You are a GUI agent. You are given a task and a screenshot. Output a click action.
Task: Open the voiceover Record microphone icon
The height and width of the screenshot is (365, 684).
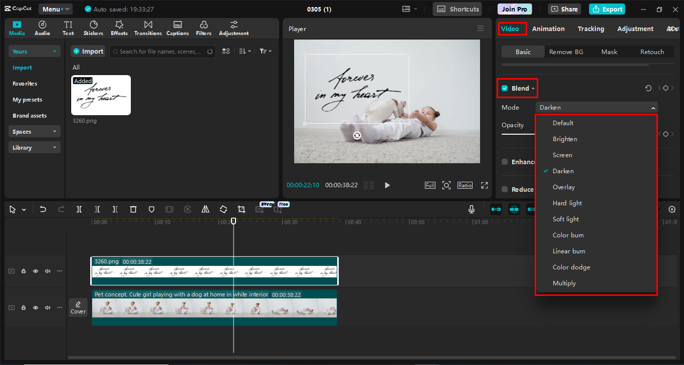(471, 209)
